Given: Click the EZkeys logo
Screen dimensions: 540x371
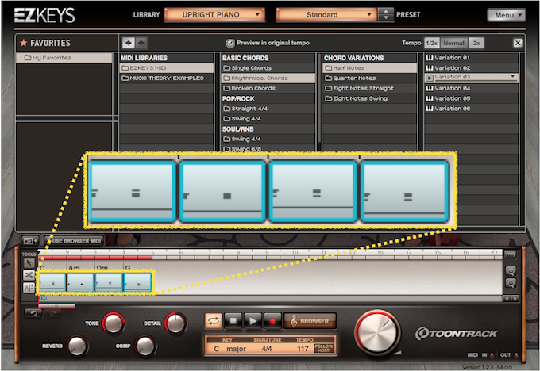Looking at the screenshot, I should coord(44,15).
